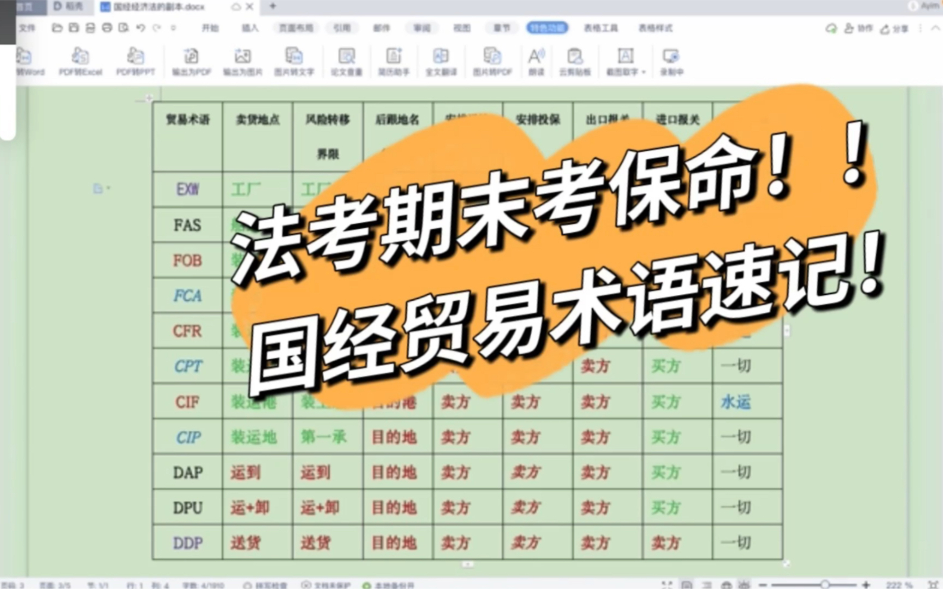Viewport: 943px width, 589px height.
Task: Click the 输出为PDF export icon
Action: tap(191, 56)
